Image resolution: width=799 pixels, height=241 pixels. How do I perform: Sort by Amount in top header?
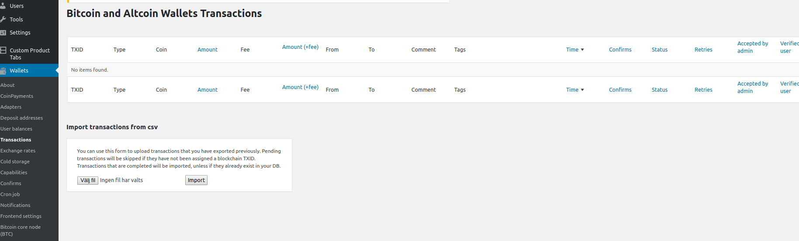click(208, 50)
